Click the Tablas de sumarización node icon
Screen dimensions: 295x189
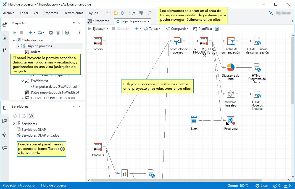(231, 41)
